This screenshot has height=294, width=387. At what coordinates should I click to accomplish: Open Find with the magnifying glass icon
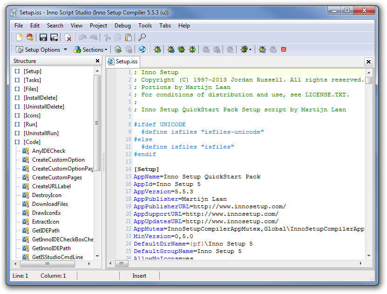tap(142, 37)
